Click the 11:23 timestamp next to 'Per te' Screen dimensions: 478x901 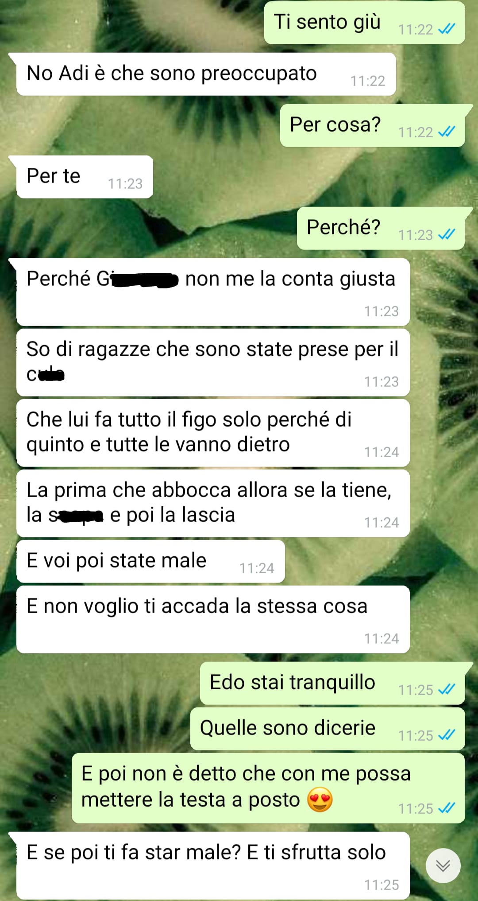point(125,184)
